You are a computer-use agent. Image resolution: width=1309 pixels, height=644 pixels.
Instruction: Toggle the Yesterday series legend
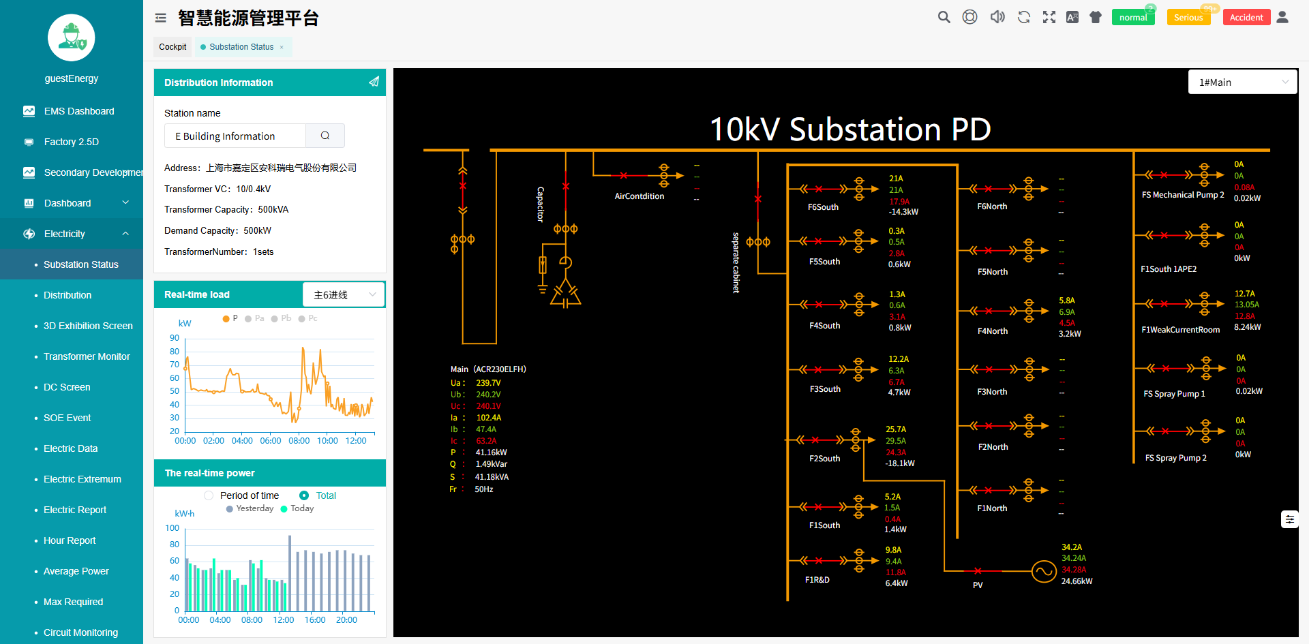250,508
